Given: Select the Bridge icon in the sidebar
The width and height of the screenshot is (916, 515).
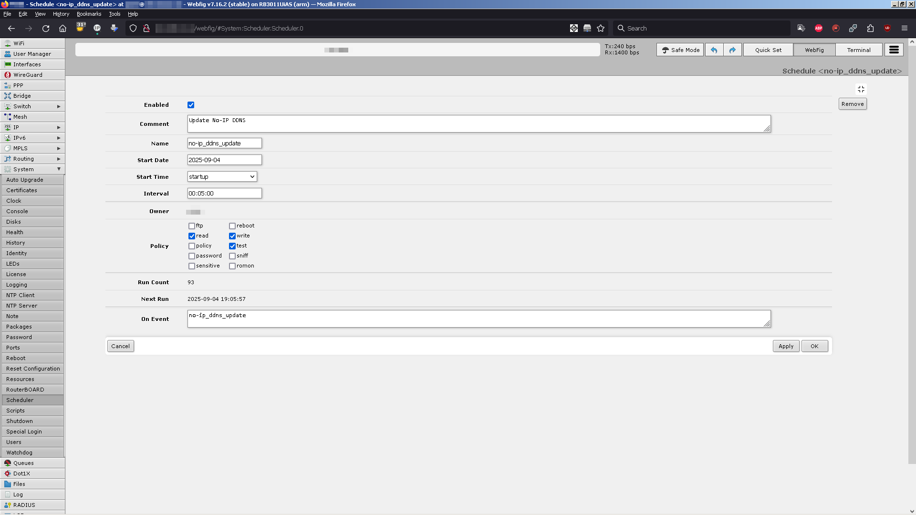Looking at the screenshot, I should pyautogui.click(x=8, y=95).
